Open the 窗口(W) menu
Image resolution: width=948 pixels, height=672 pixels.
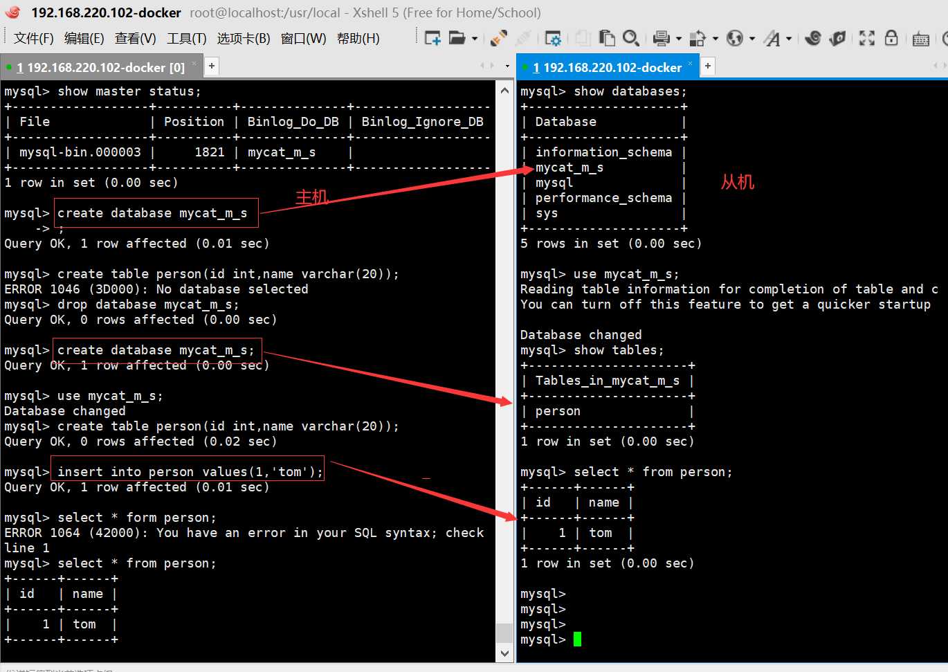303,39
